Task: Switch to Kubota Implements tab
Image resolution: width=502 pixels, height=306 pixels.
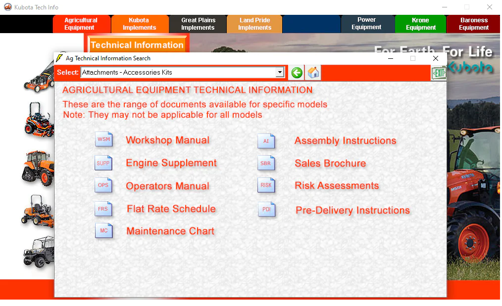Action: (139, 24)
